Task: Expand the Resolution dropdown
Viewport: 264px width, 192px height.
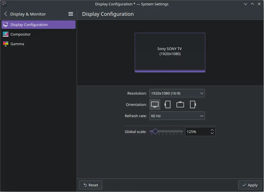Action: pyautogui.click(x=177, y=93)
